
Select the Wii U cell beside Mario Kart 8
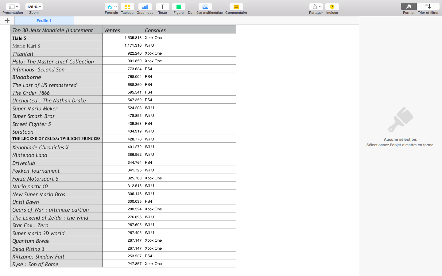point(189,45)
